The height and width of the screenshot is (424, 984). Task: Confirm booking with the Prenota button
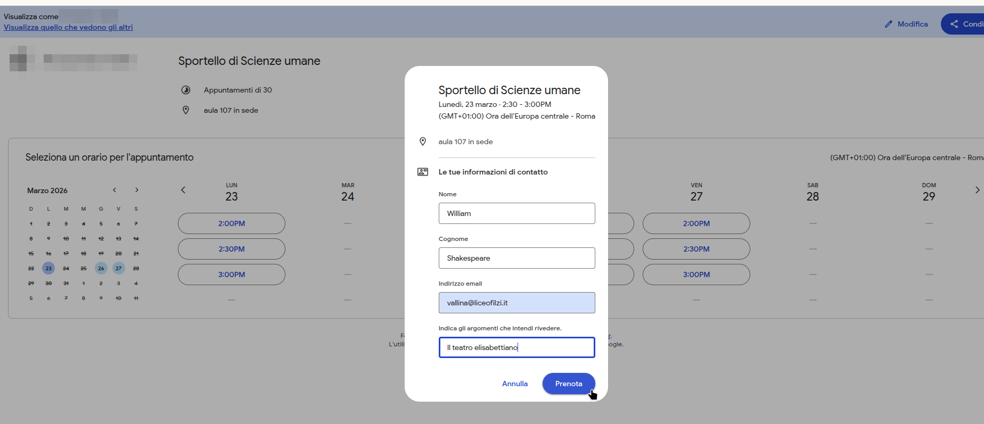tap(569, 384)
